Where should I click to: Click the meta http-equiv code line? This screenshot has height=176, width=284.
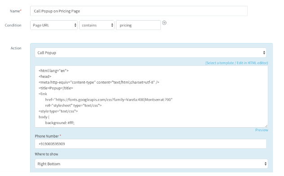pyautogui.click(x=99, y=82)
